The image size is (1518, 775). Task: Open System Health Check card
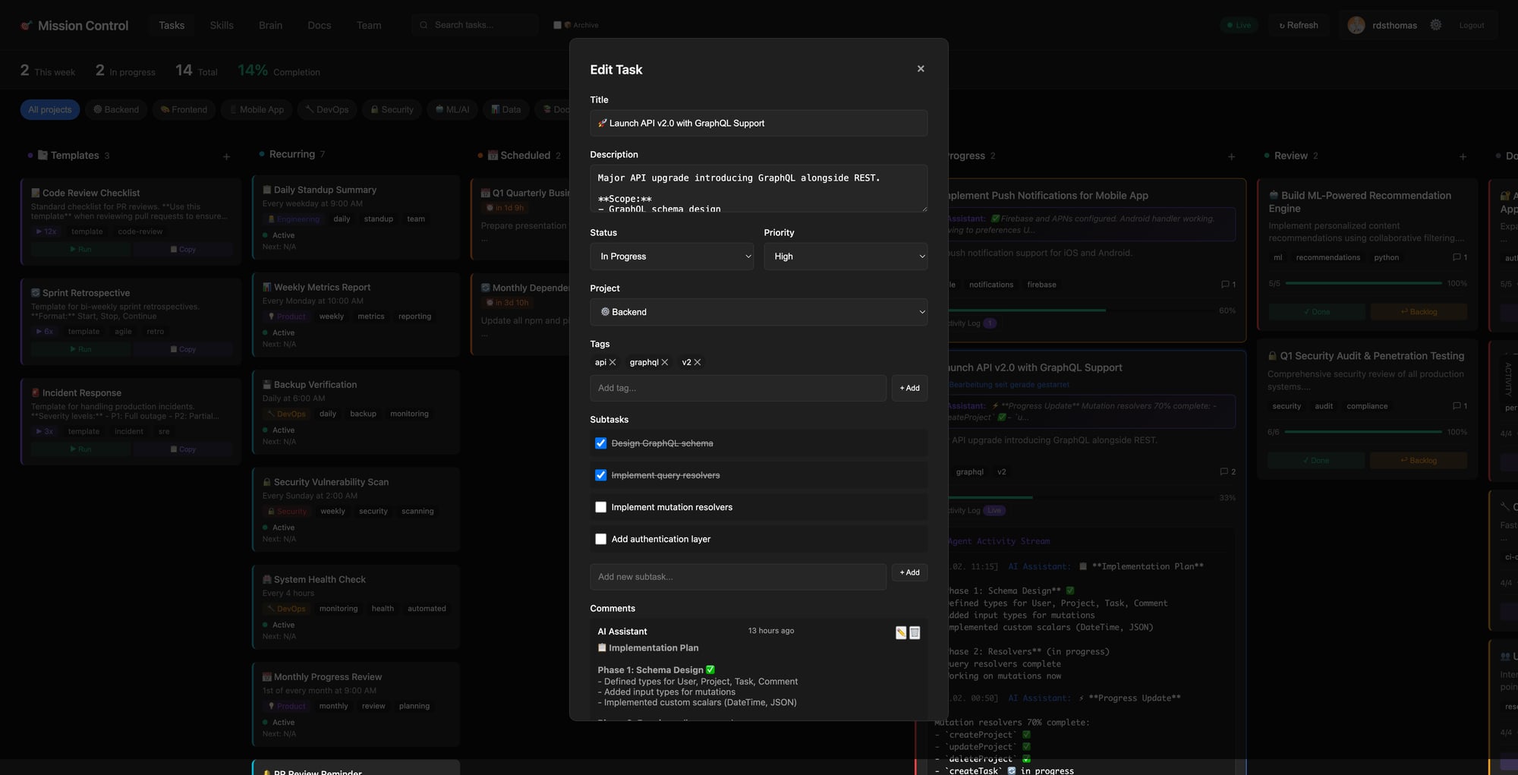click(356, 607)
